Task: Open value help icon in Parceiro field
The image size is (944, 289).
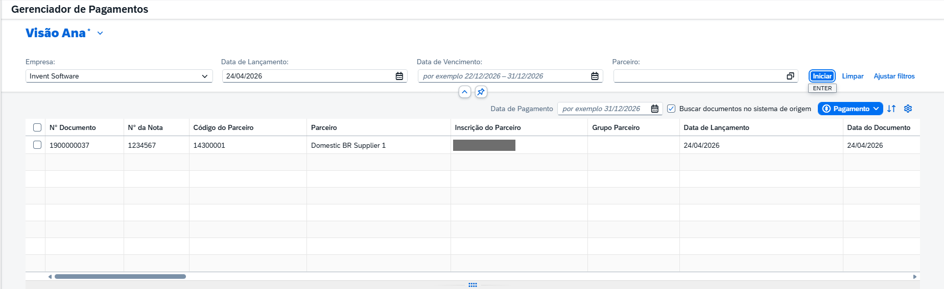Action: 790,76
